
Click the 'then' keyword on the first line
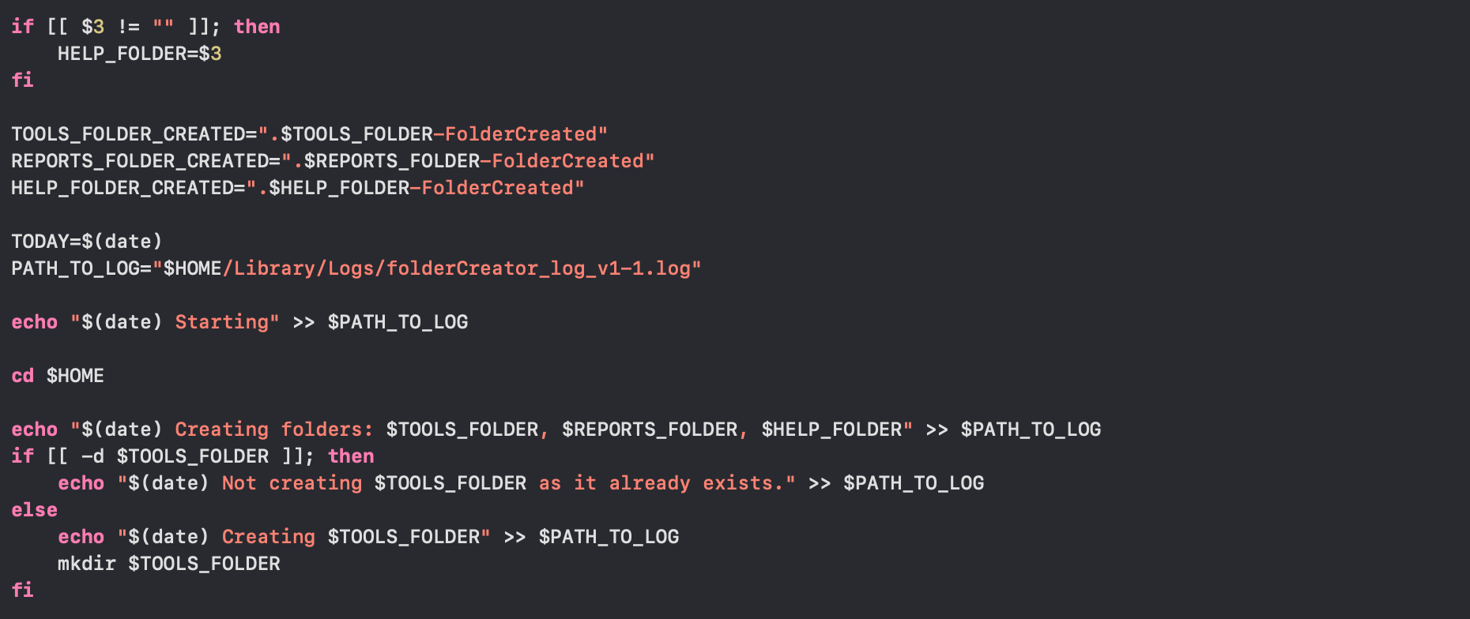click(257, 27)
